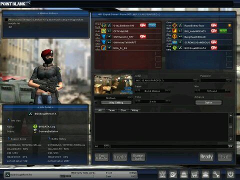Screen dimensions: 240x180
Task: Click the clan emblem icon in the bottom bar
Action: (162, 174)
